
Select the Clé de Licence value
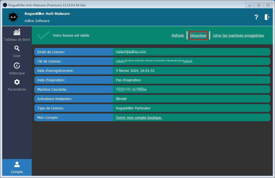[x=154, y=61]
